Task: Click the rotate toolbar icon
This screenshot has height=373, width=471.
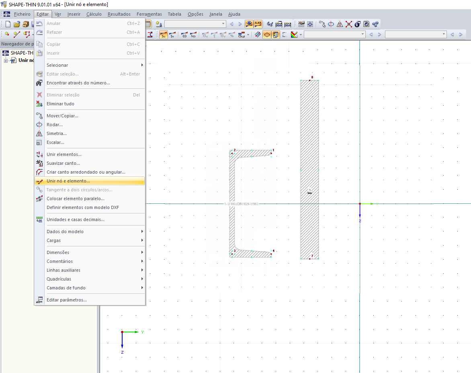Action: (x=331, y=24)
